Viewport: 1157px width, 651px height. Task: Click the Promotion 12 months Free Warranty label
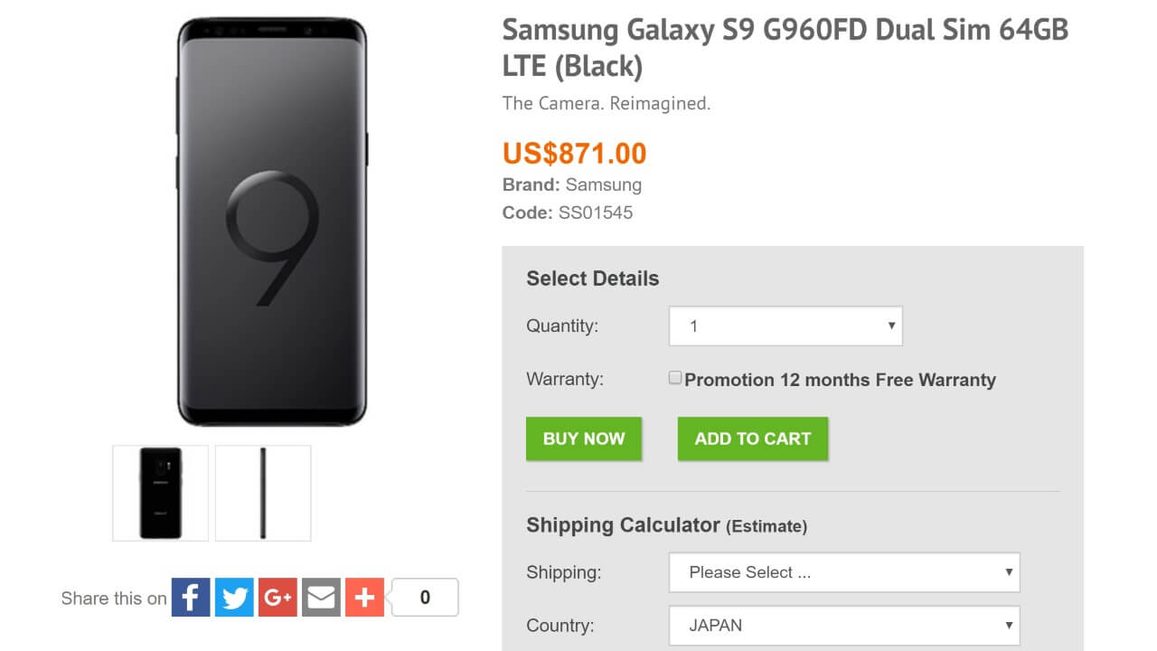point(840,380)
